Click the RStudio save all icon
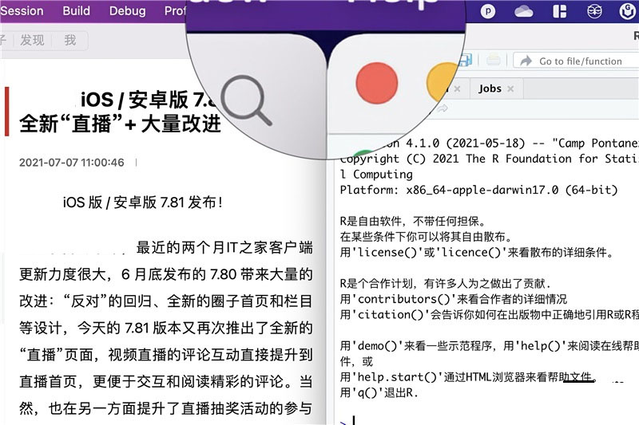The height and width of the screenshot is (425, 639). pos(466,60)
